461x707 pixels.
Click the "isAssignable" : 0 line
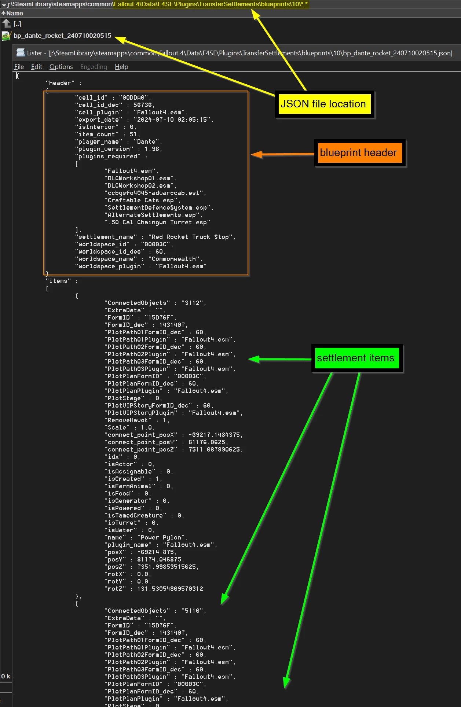139,472
